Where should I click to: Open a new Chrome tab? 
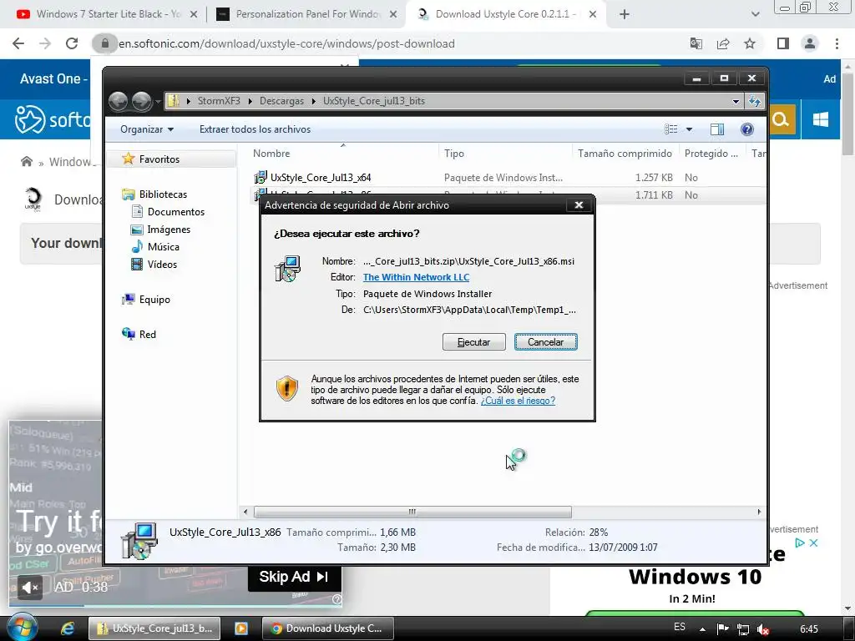pos(625,14)
